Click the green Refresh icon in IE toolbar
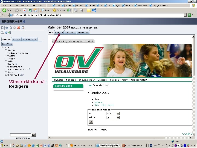 click(x=30, y=10)
